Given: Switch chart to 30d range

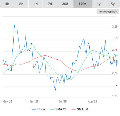Looking at the screenshot, I should pyautogui.click(x=65, y=4).
